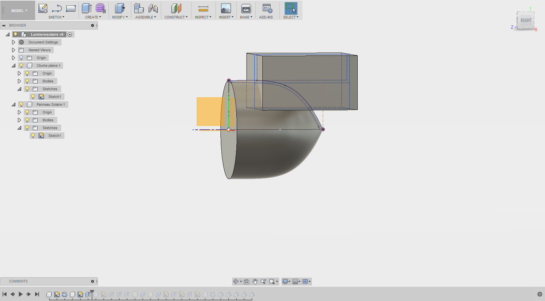
Task: Click the Measure tool icon
Action: pyautogui.click(x=203, y=8)
